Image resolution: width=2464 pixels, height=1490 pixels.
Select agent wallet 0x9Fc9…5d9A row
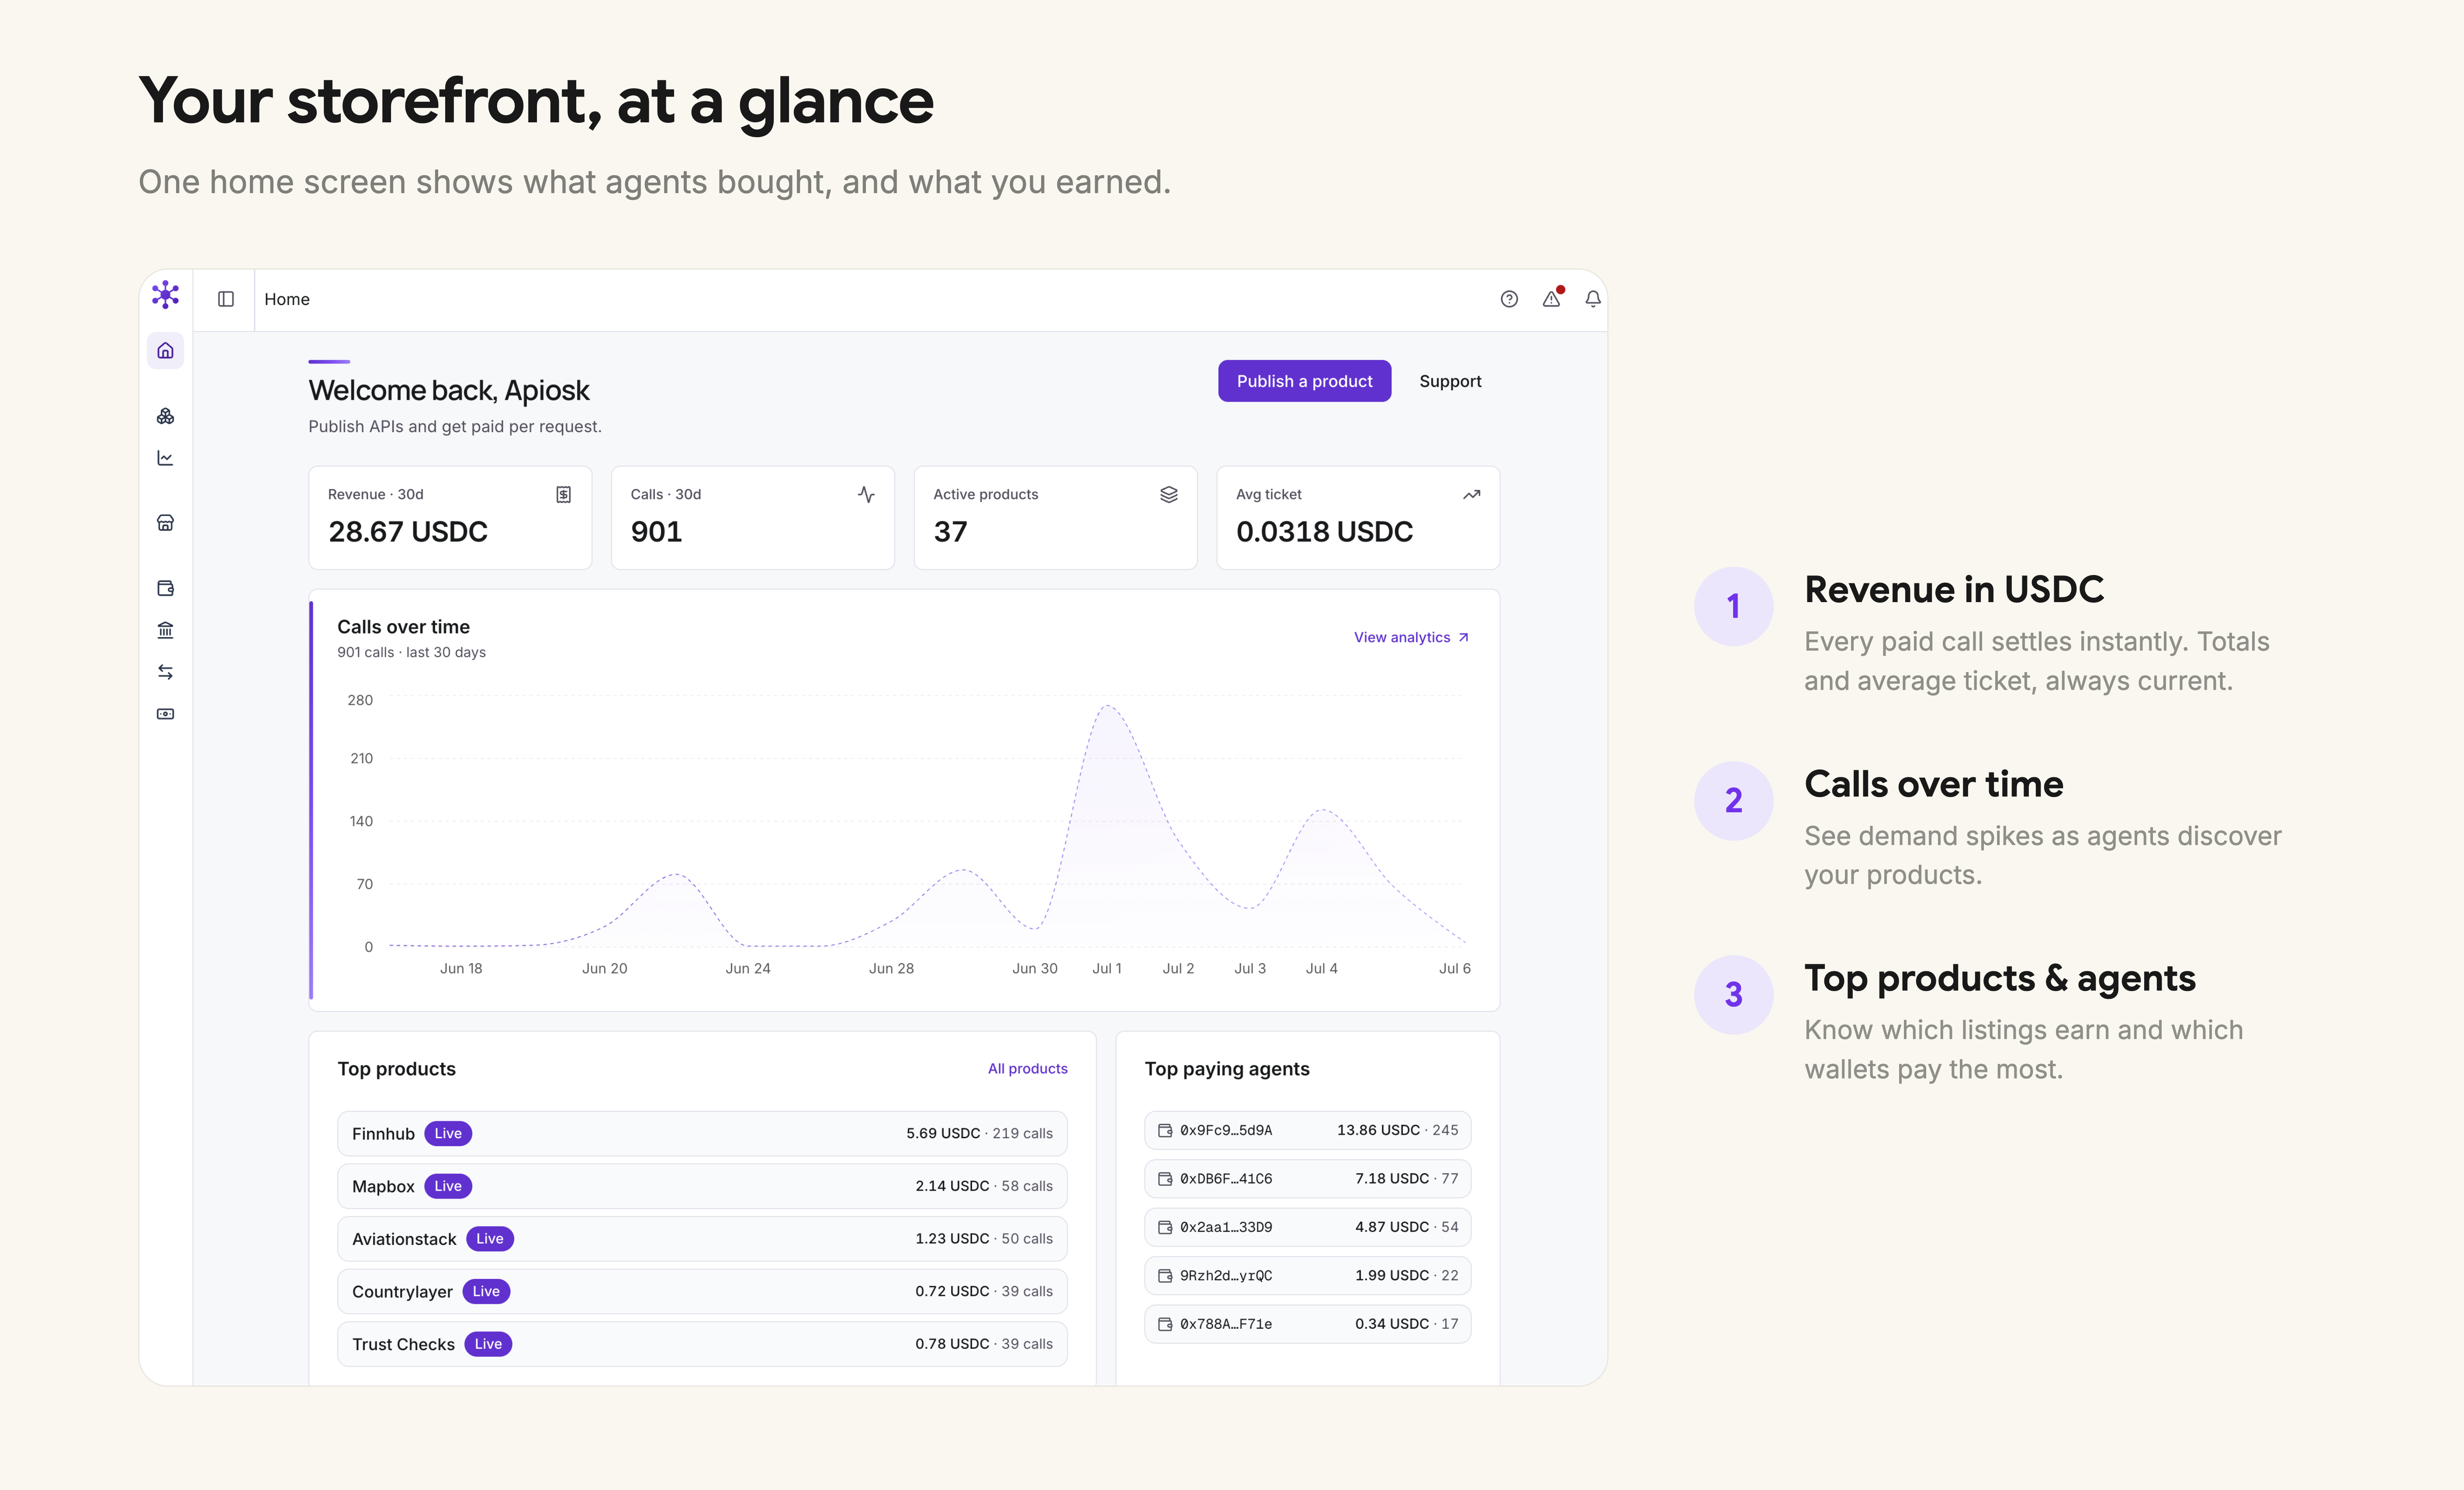click(x=1307, y=1130)
